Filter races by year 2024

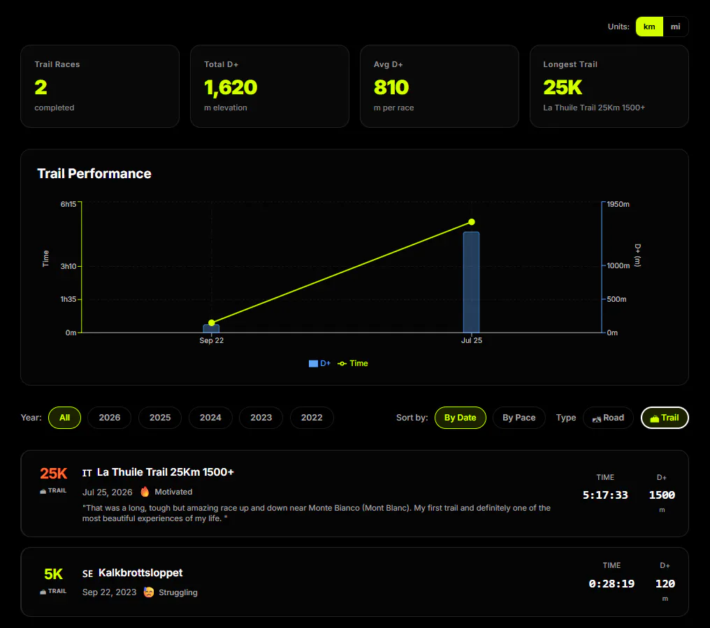pos(210,418)
